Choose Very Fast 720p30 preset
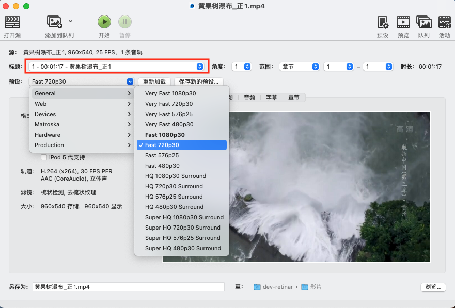The height and width of the screenshot is (308, 455). click(182, 104)
